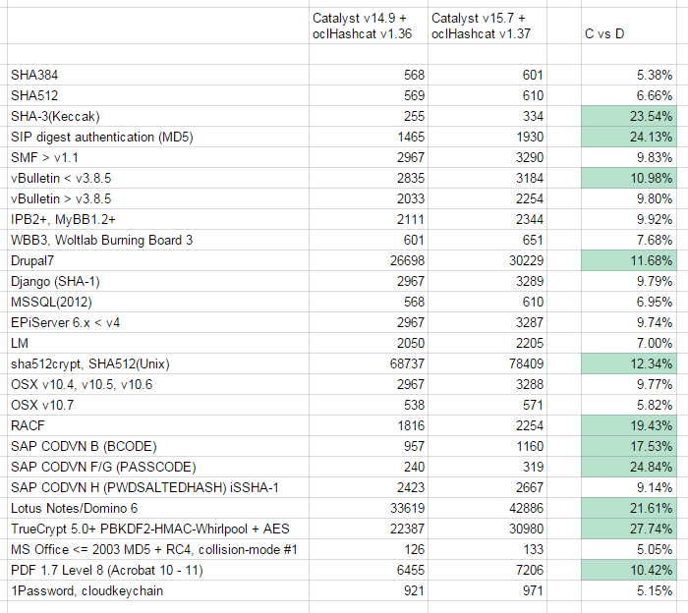The image size is (688, 613).
Task: Click the vBulletin < v3.8.5 cell
Action: [158, 178]
